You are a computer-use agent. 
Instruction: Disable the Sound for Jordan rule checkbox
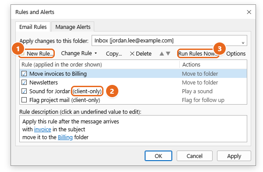click(24, 91)
